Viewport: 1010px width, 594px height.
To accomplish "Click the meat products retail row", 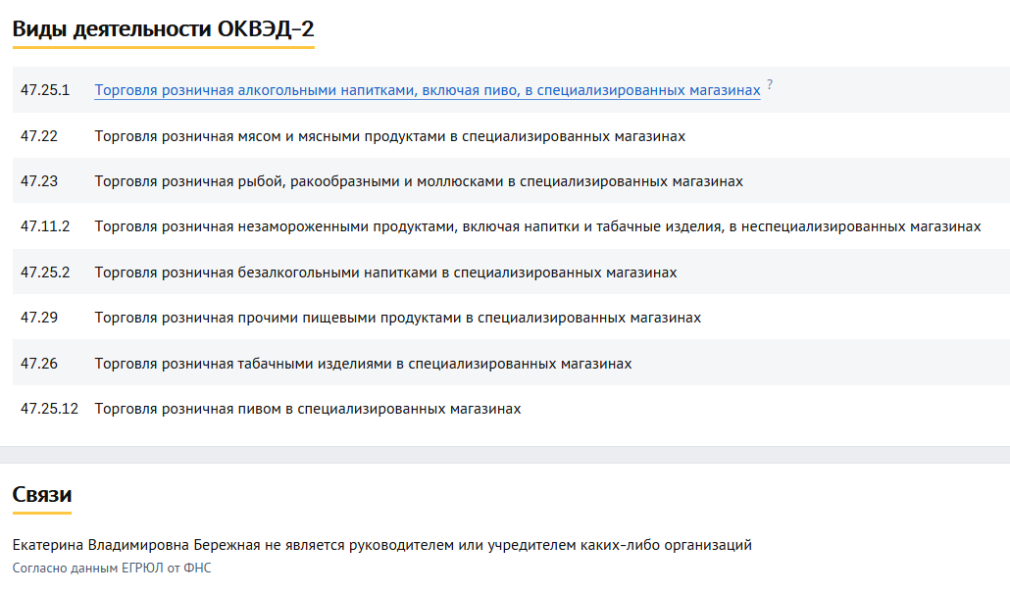I will coord(389,135).
